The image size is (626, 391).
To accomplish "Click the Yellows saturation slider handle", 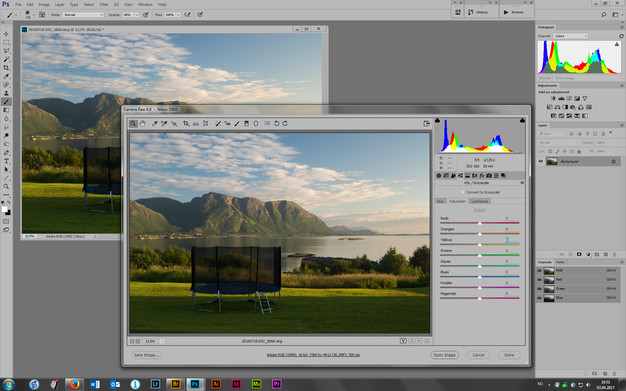I will [480, 245].
